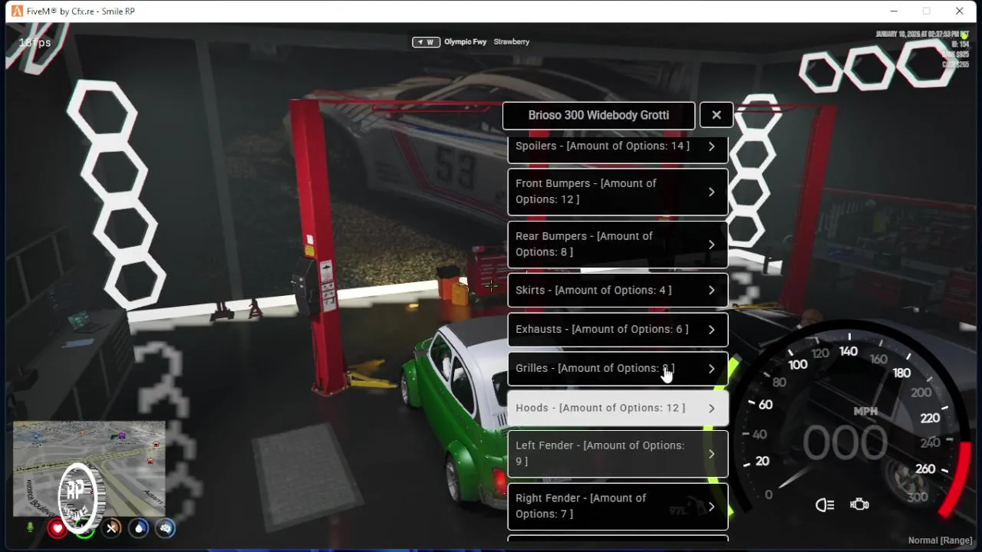The height and width of the screenshot is (552, 982).
Task: Open the Skirts options entry
Action: tap(618, 291)
